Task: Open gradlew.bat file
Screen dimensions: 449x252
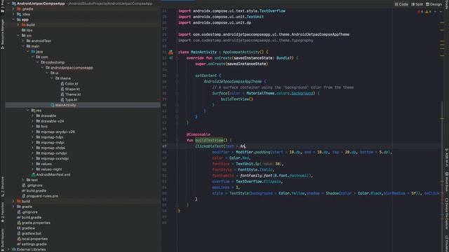Action: pyautogui.click(x=32, y=233)
